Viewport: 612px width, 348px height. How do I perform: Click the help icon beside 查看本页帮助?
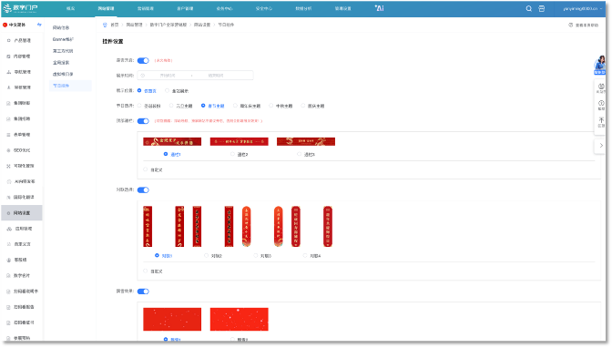pos(571,25)
